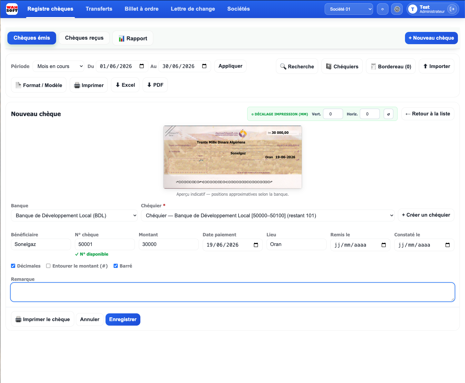465x383 pixels.
Task: Click the Remarque text area
Action: [x=233, y=292]
